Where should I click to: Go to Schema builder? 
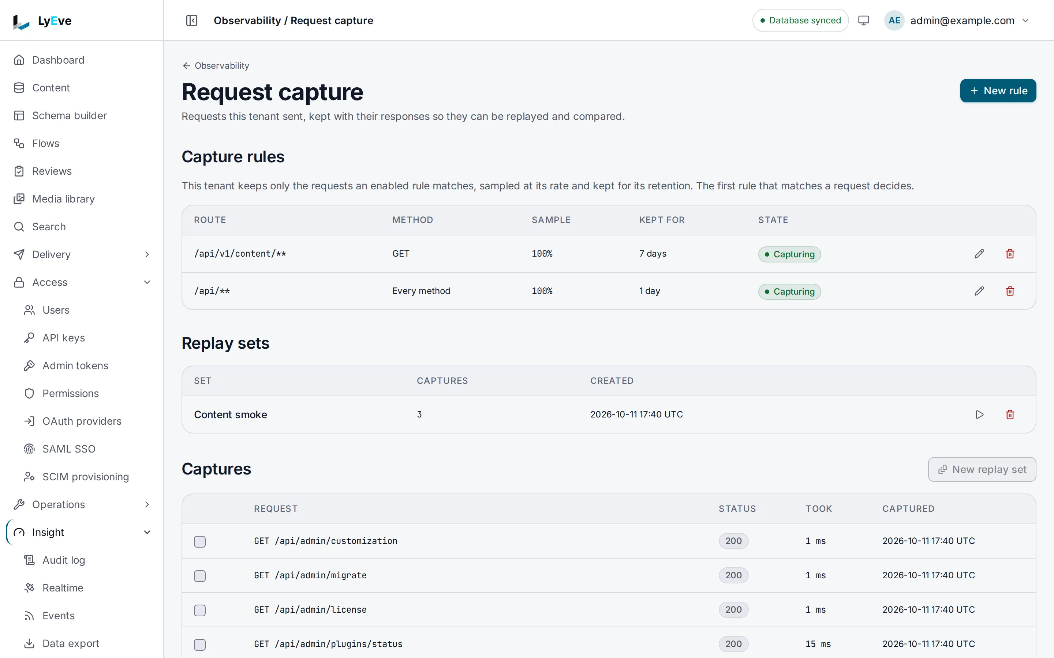[x=82, y=116]
